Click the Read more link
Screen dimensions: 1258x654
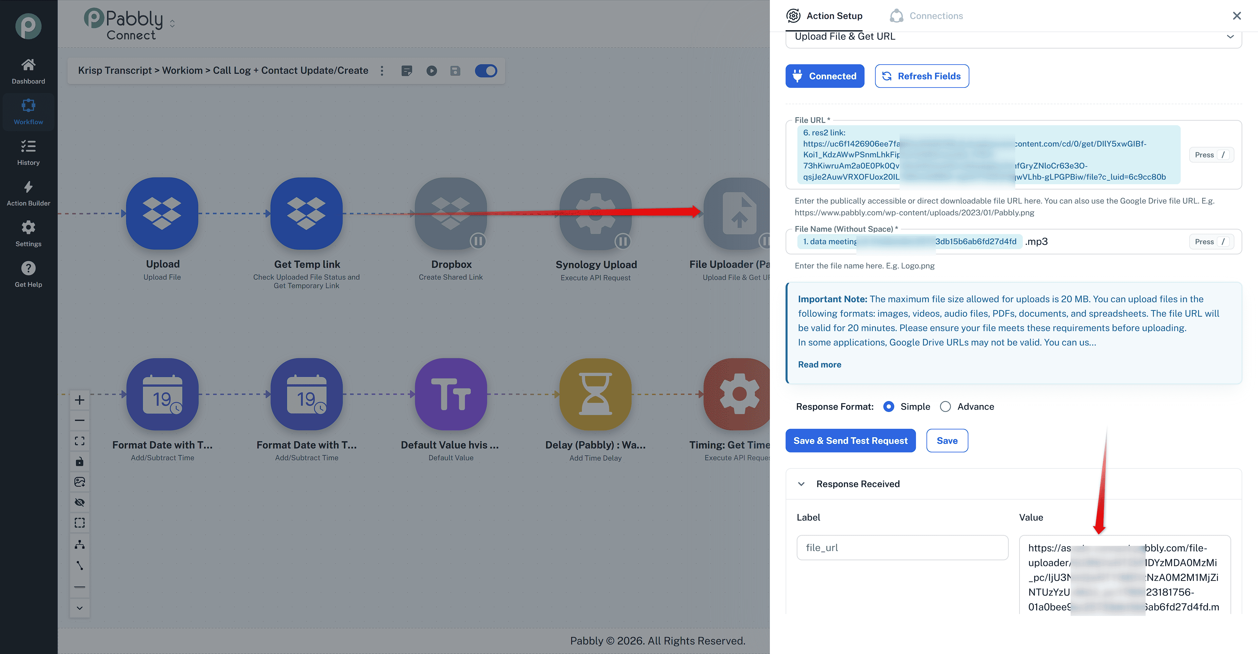pos(819,365)
